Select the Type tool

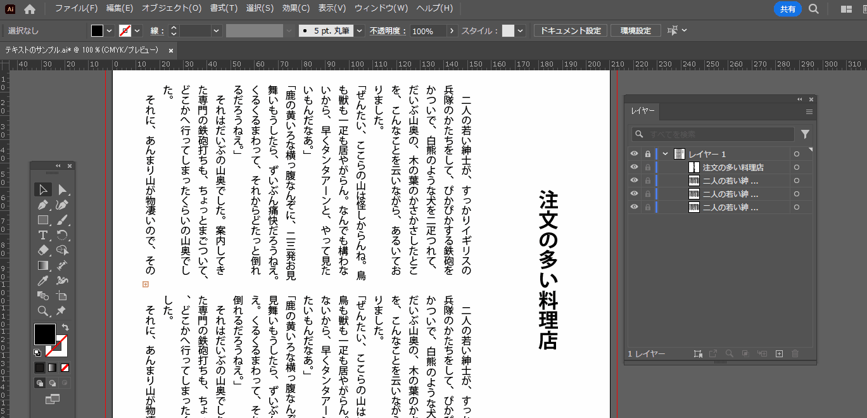coord(43,236)
